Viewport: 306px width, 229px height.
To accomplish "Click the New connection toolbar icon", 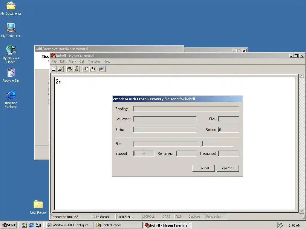I will [54, 69].
